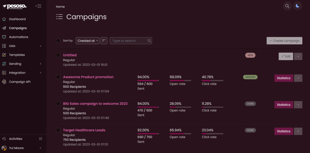Open the Activities external link icon
Screen dimensions: 310x153
[41, 139]
